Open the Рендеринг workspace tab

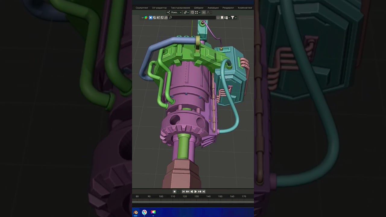(x=228, y=8)
